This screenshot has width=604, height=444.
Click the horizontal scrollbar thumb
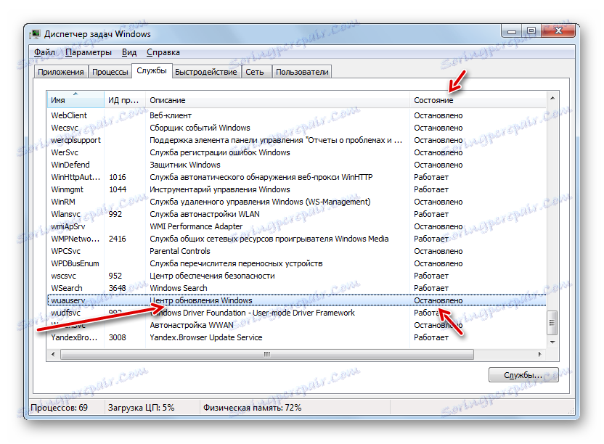coord(267,354)
